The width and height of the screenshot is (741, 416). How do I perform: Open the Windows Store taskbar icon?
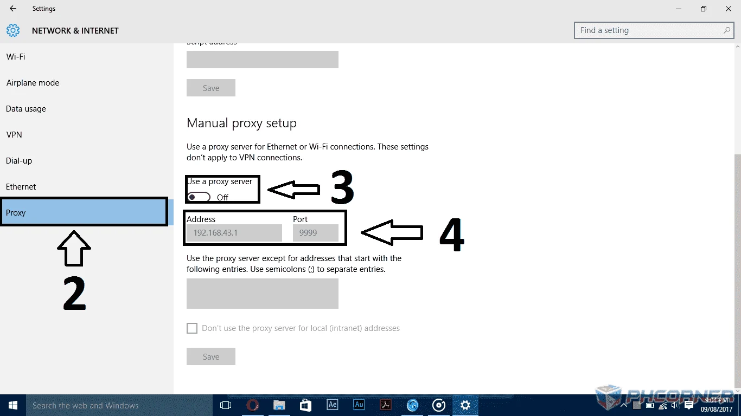(x=305, y=405)
